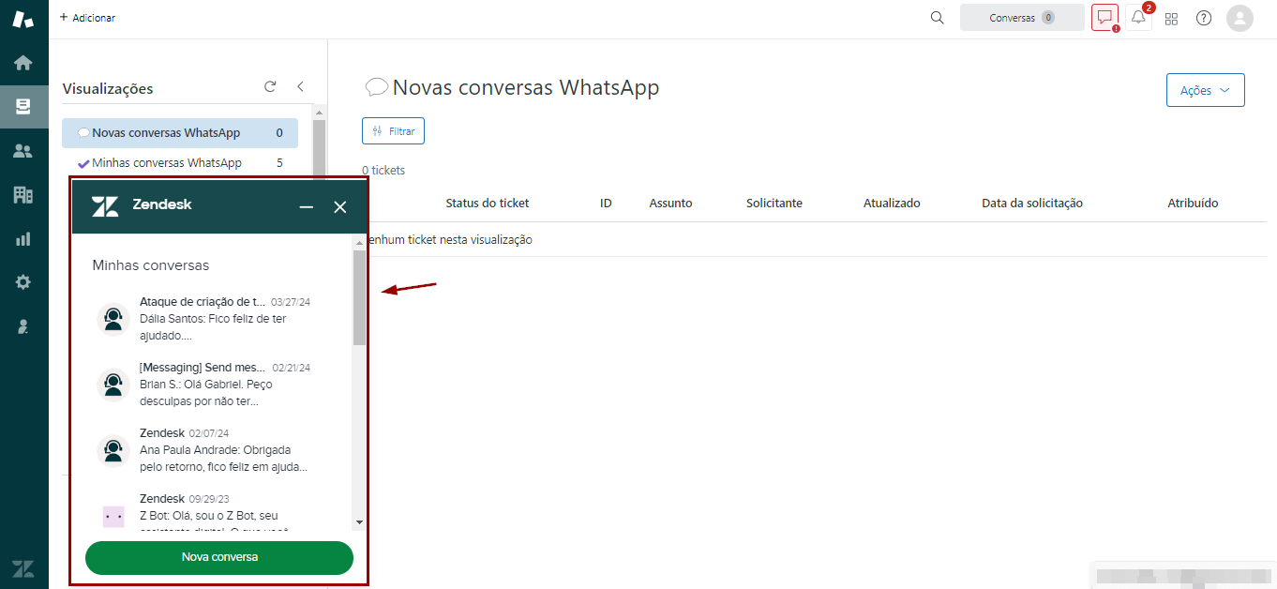Image resolution: width=1277 pixels, height=589 pixels.
Task: Collapse the Visualizações panel
Action: (301, 86)
